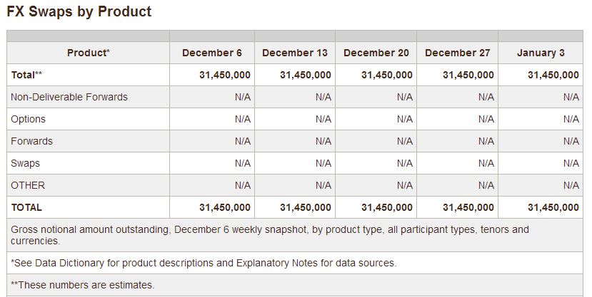Select the "December 13" column header
This screenshot has height=297, width=592.
tap(295, 53)
